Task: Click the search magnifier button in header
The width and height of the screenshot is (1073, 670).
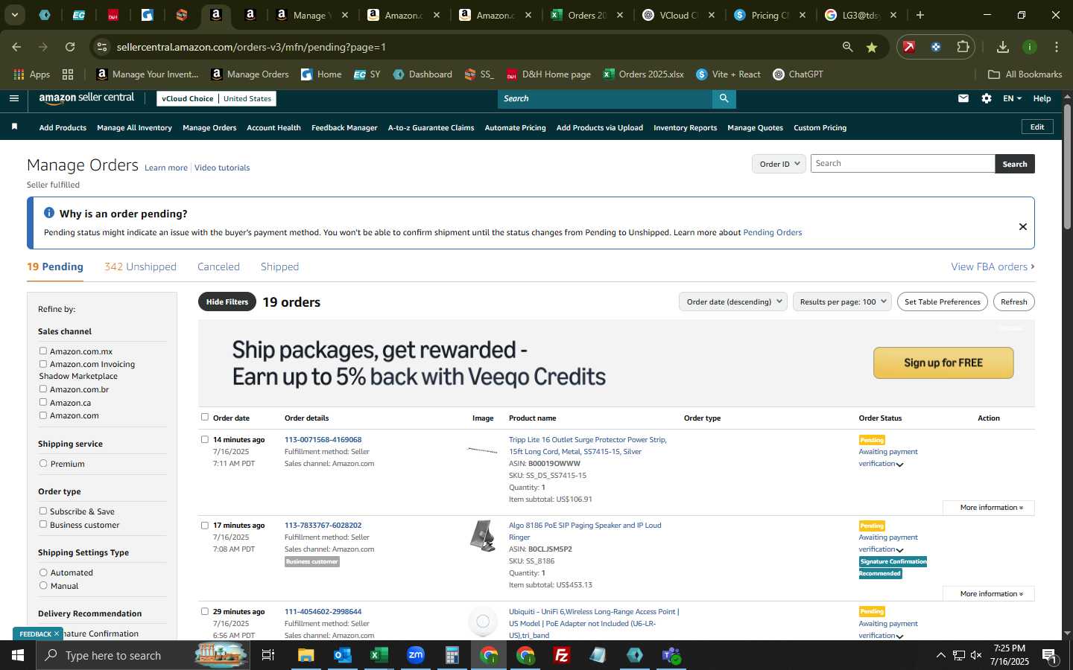Action: 724,98
